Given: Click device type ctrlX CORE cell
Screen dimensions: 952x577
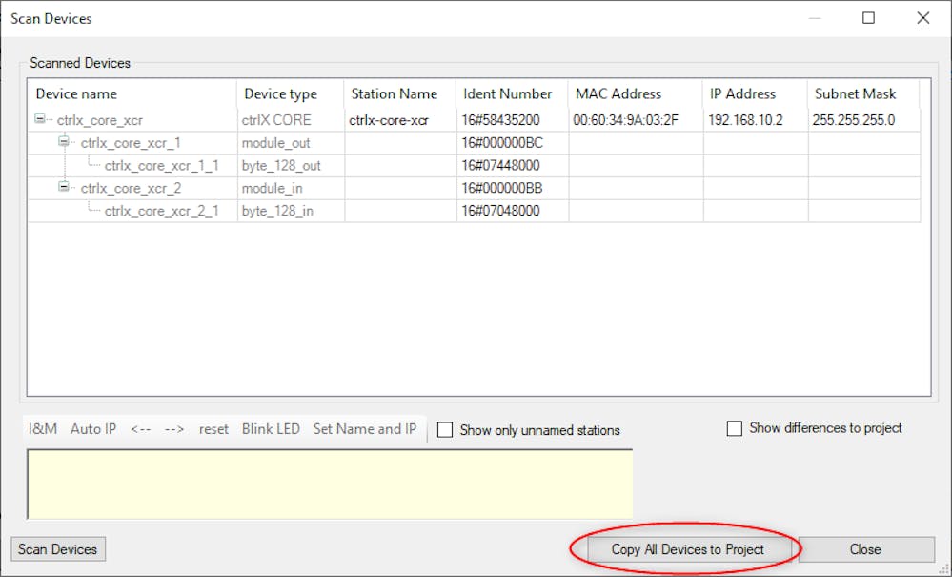Looking at the screenshot, I should 291,120.
